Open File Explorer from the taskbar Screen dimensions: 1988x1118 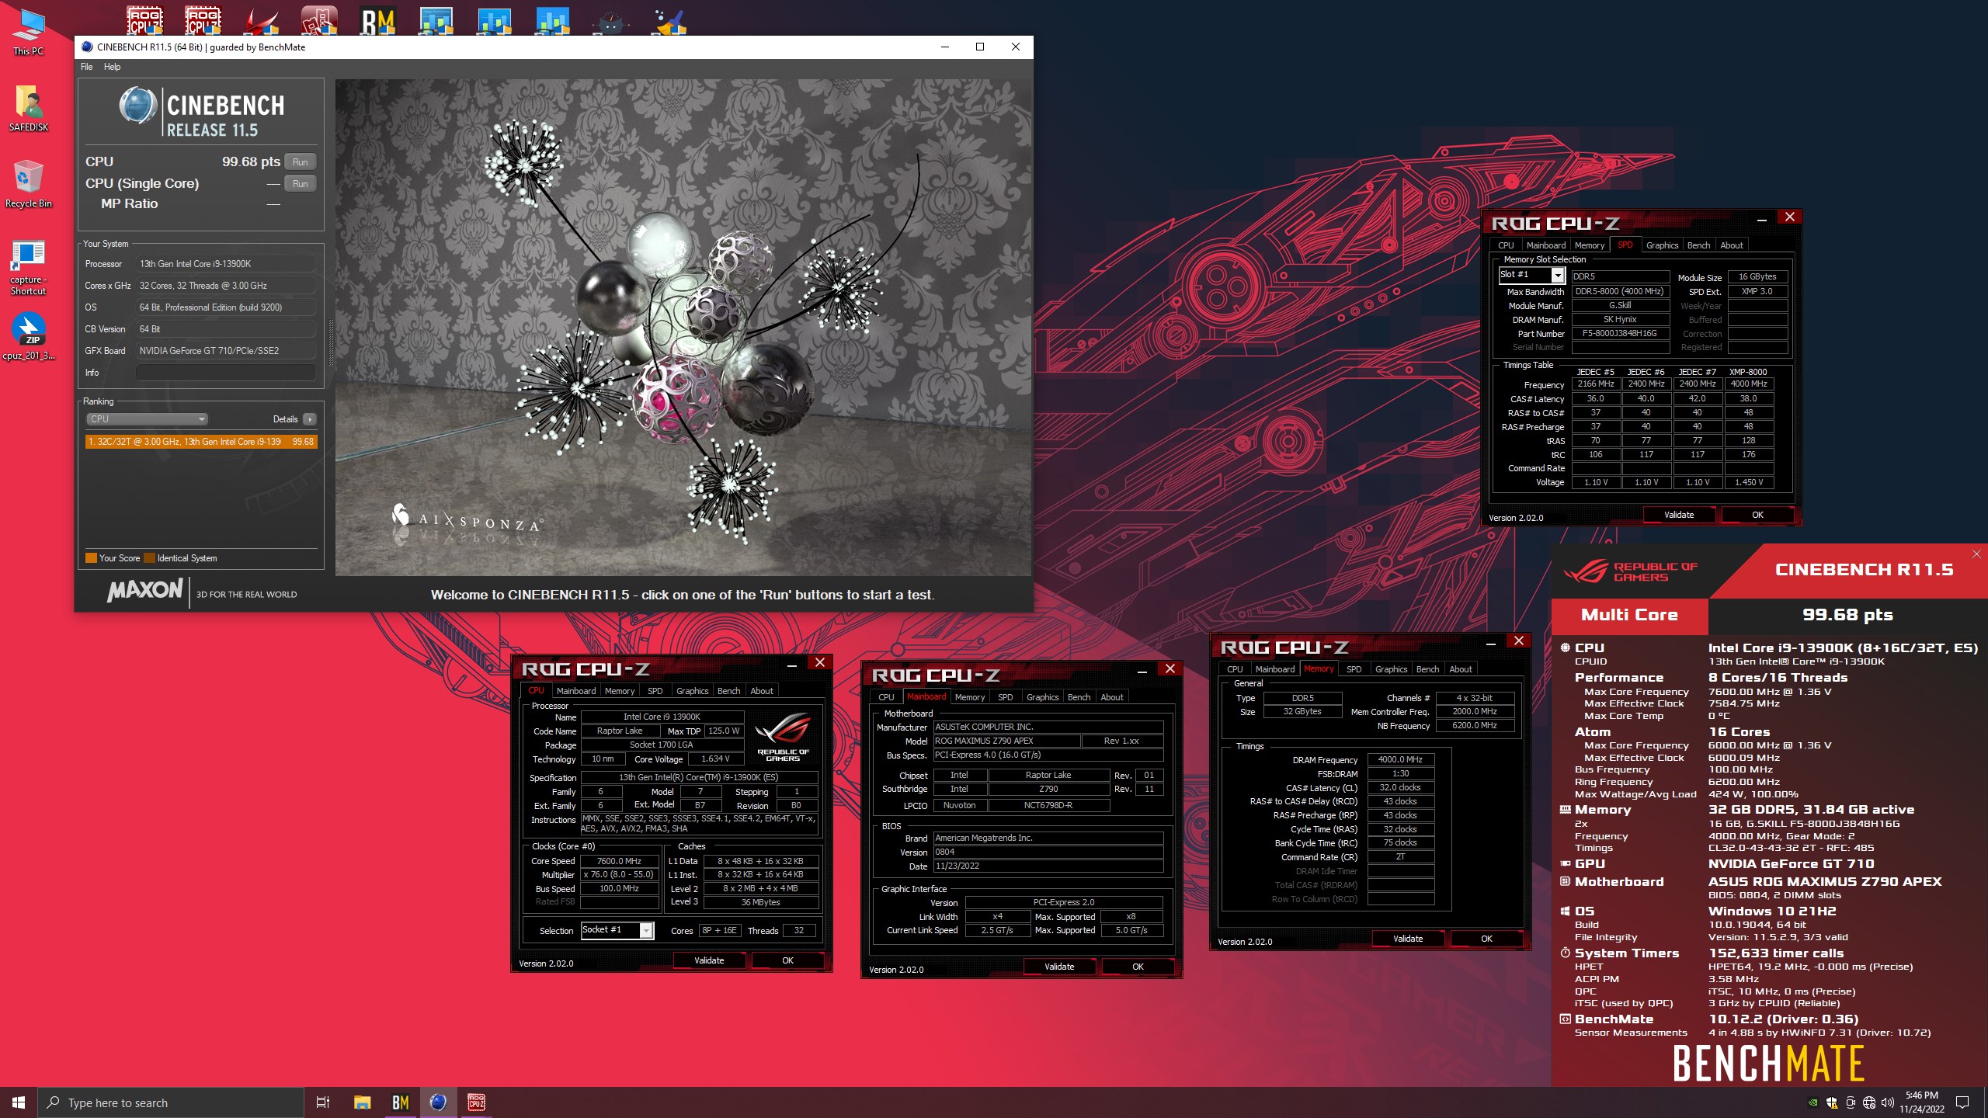[x=362, y=1102]
